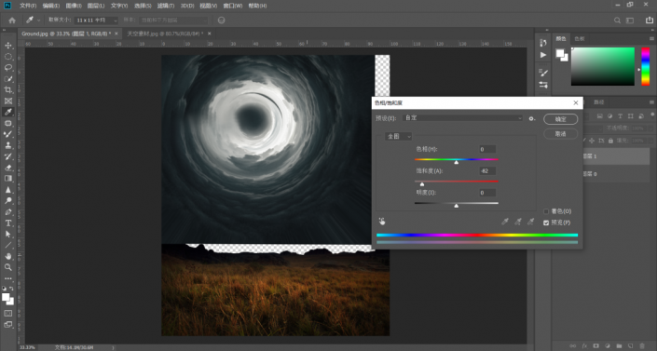Open the File menu
This screenshot has width=657, height=351.
point(28,6)
